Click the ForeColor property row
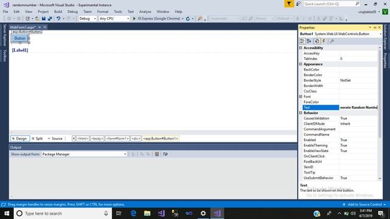The width and height of the screenshot is (390, 219). (340, 102)
